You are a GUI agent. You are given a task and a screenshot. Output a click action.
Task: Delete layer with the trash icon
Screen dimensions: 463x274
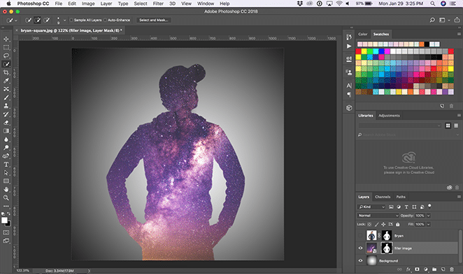pyautogui.click(x=452, y=269)
